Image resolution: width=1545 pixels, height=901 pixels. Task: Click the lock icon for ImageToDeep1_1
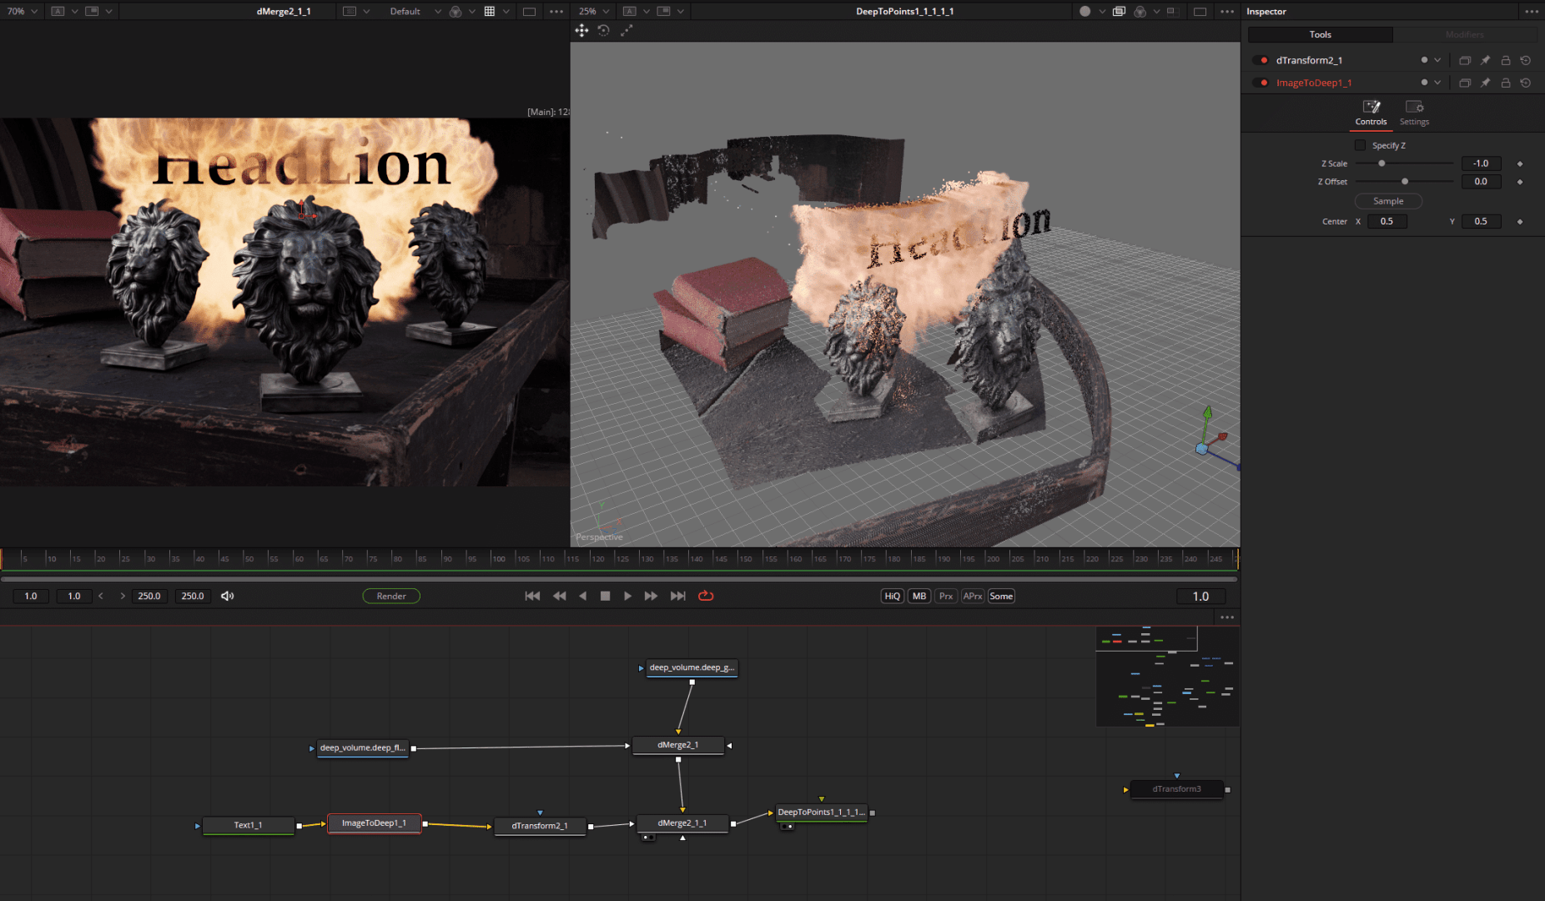1505,83
